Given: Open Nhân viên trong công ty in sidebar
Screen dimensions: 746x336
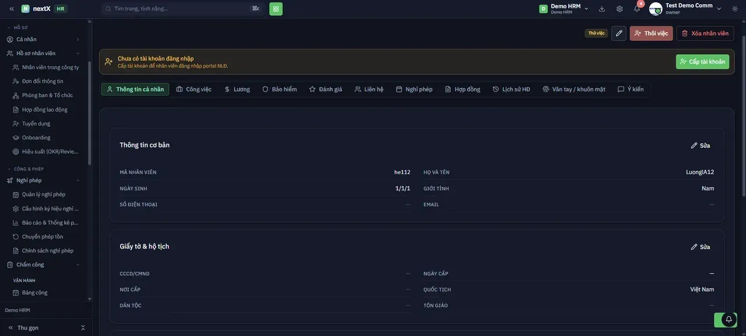Looking at the screenshot, I should 46,67.
